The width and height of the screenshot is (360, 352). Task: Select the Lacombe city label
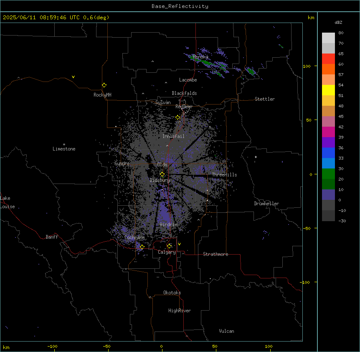188,80
